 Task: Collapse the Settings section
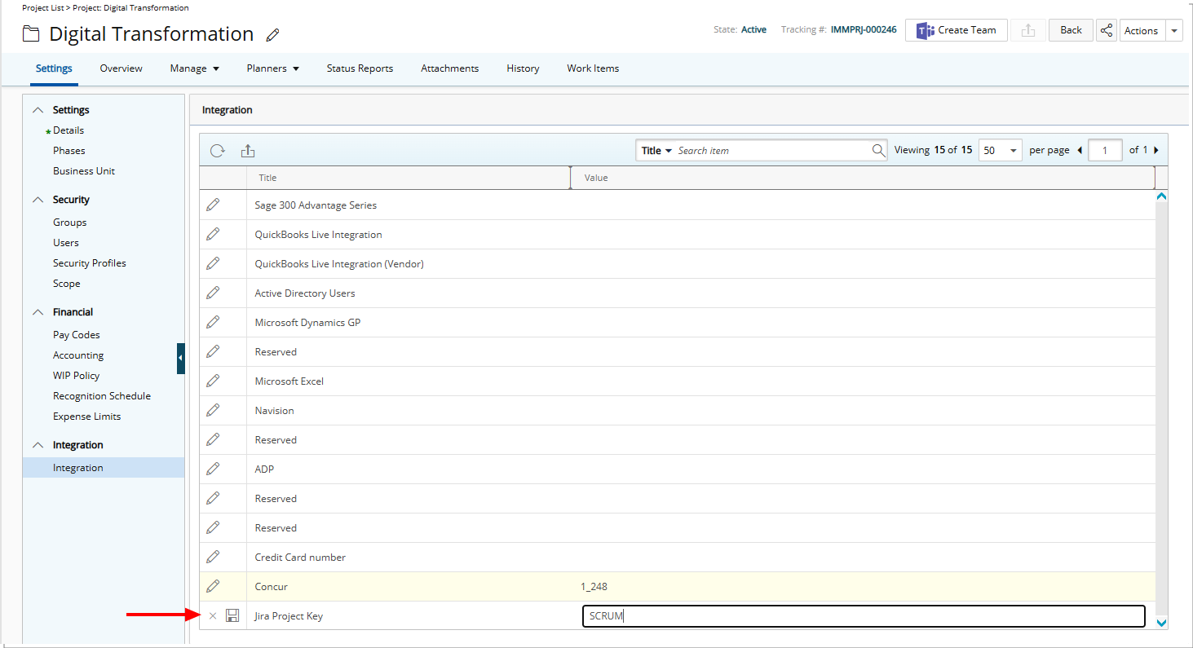coord(37,110)
